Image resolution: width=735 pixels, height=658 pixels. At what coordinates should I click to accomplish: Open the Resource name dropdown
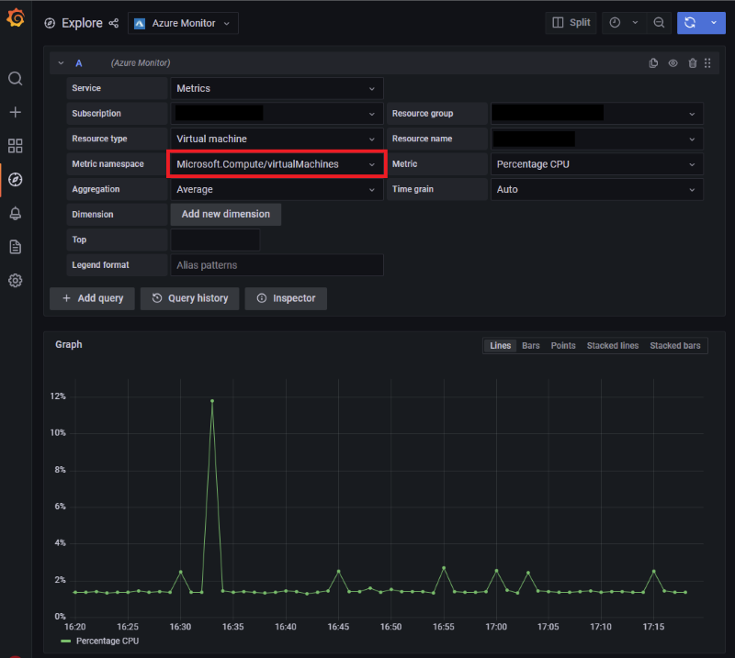(x=596, y=139)
